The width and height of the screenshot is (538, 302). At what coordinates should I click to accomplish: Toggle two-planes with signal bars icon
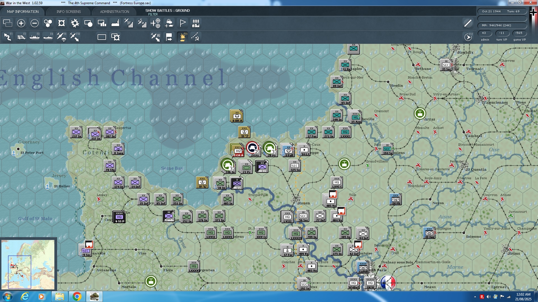142,23
